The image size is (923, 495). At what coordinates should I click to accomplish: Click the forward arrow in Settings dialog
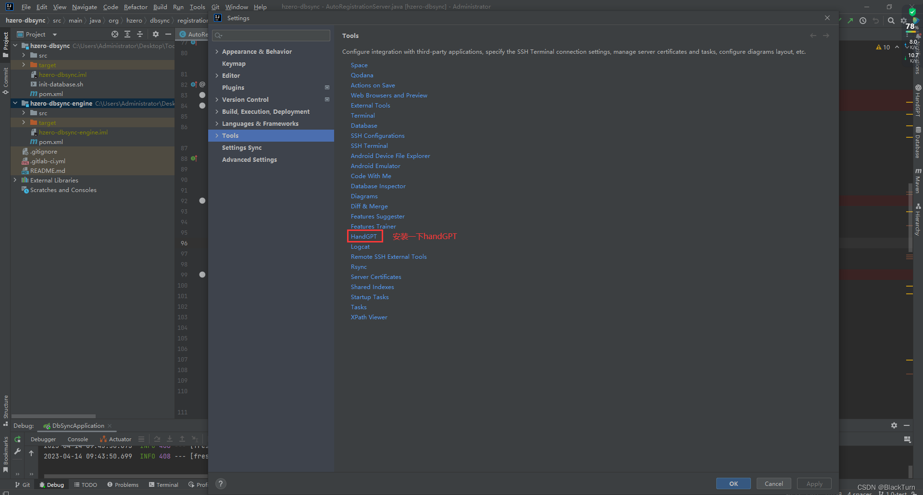(x=826, y=36)
